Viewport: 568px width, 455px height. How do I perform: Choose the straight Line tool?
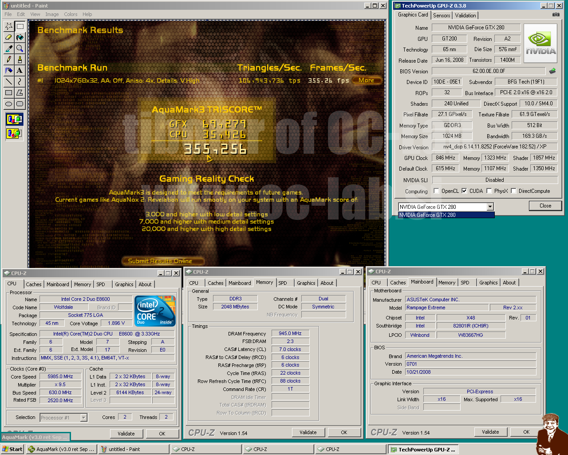point(9,82)
